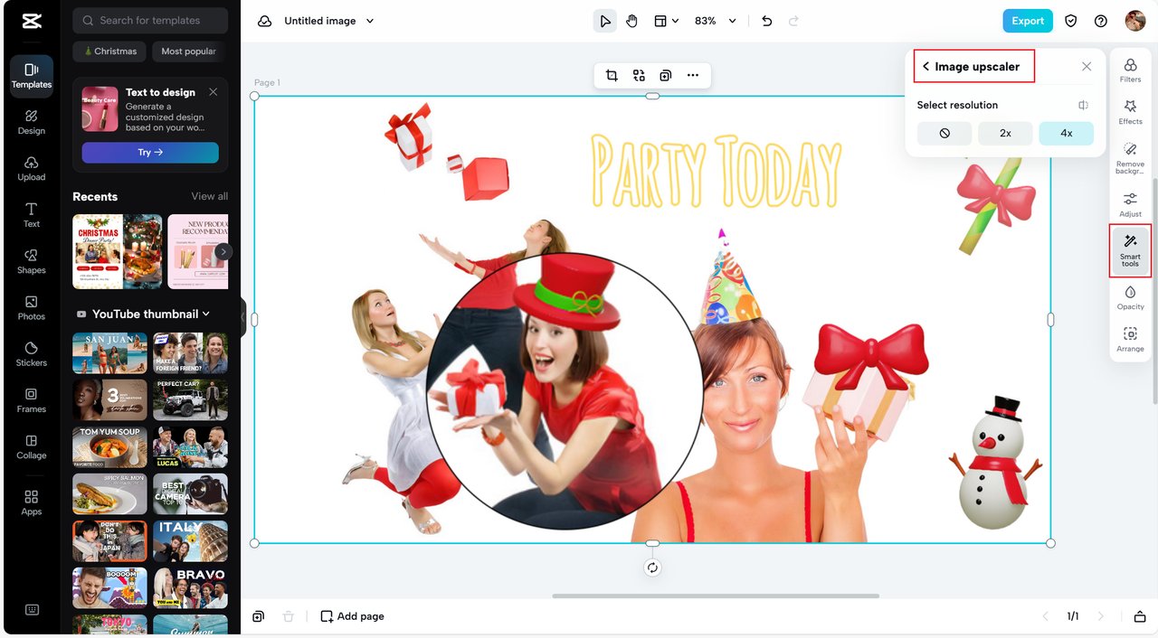The height and width of the screenshot is (638, 1158).
Task: Select 4x resolution
Action: [x=1067, y=133]
